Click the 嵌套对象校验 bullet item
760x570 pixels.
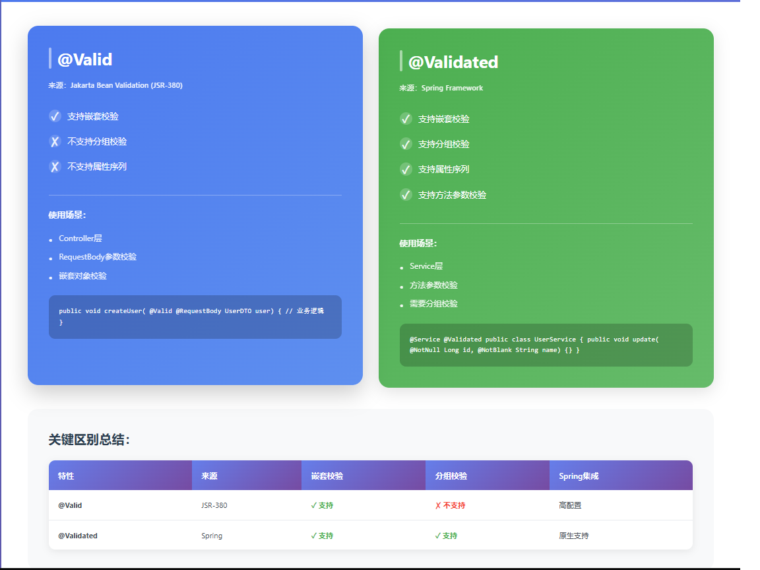pyautogui.click(x=83, y=275)
